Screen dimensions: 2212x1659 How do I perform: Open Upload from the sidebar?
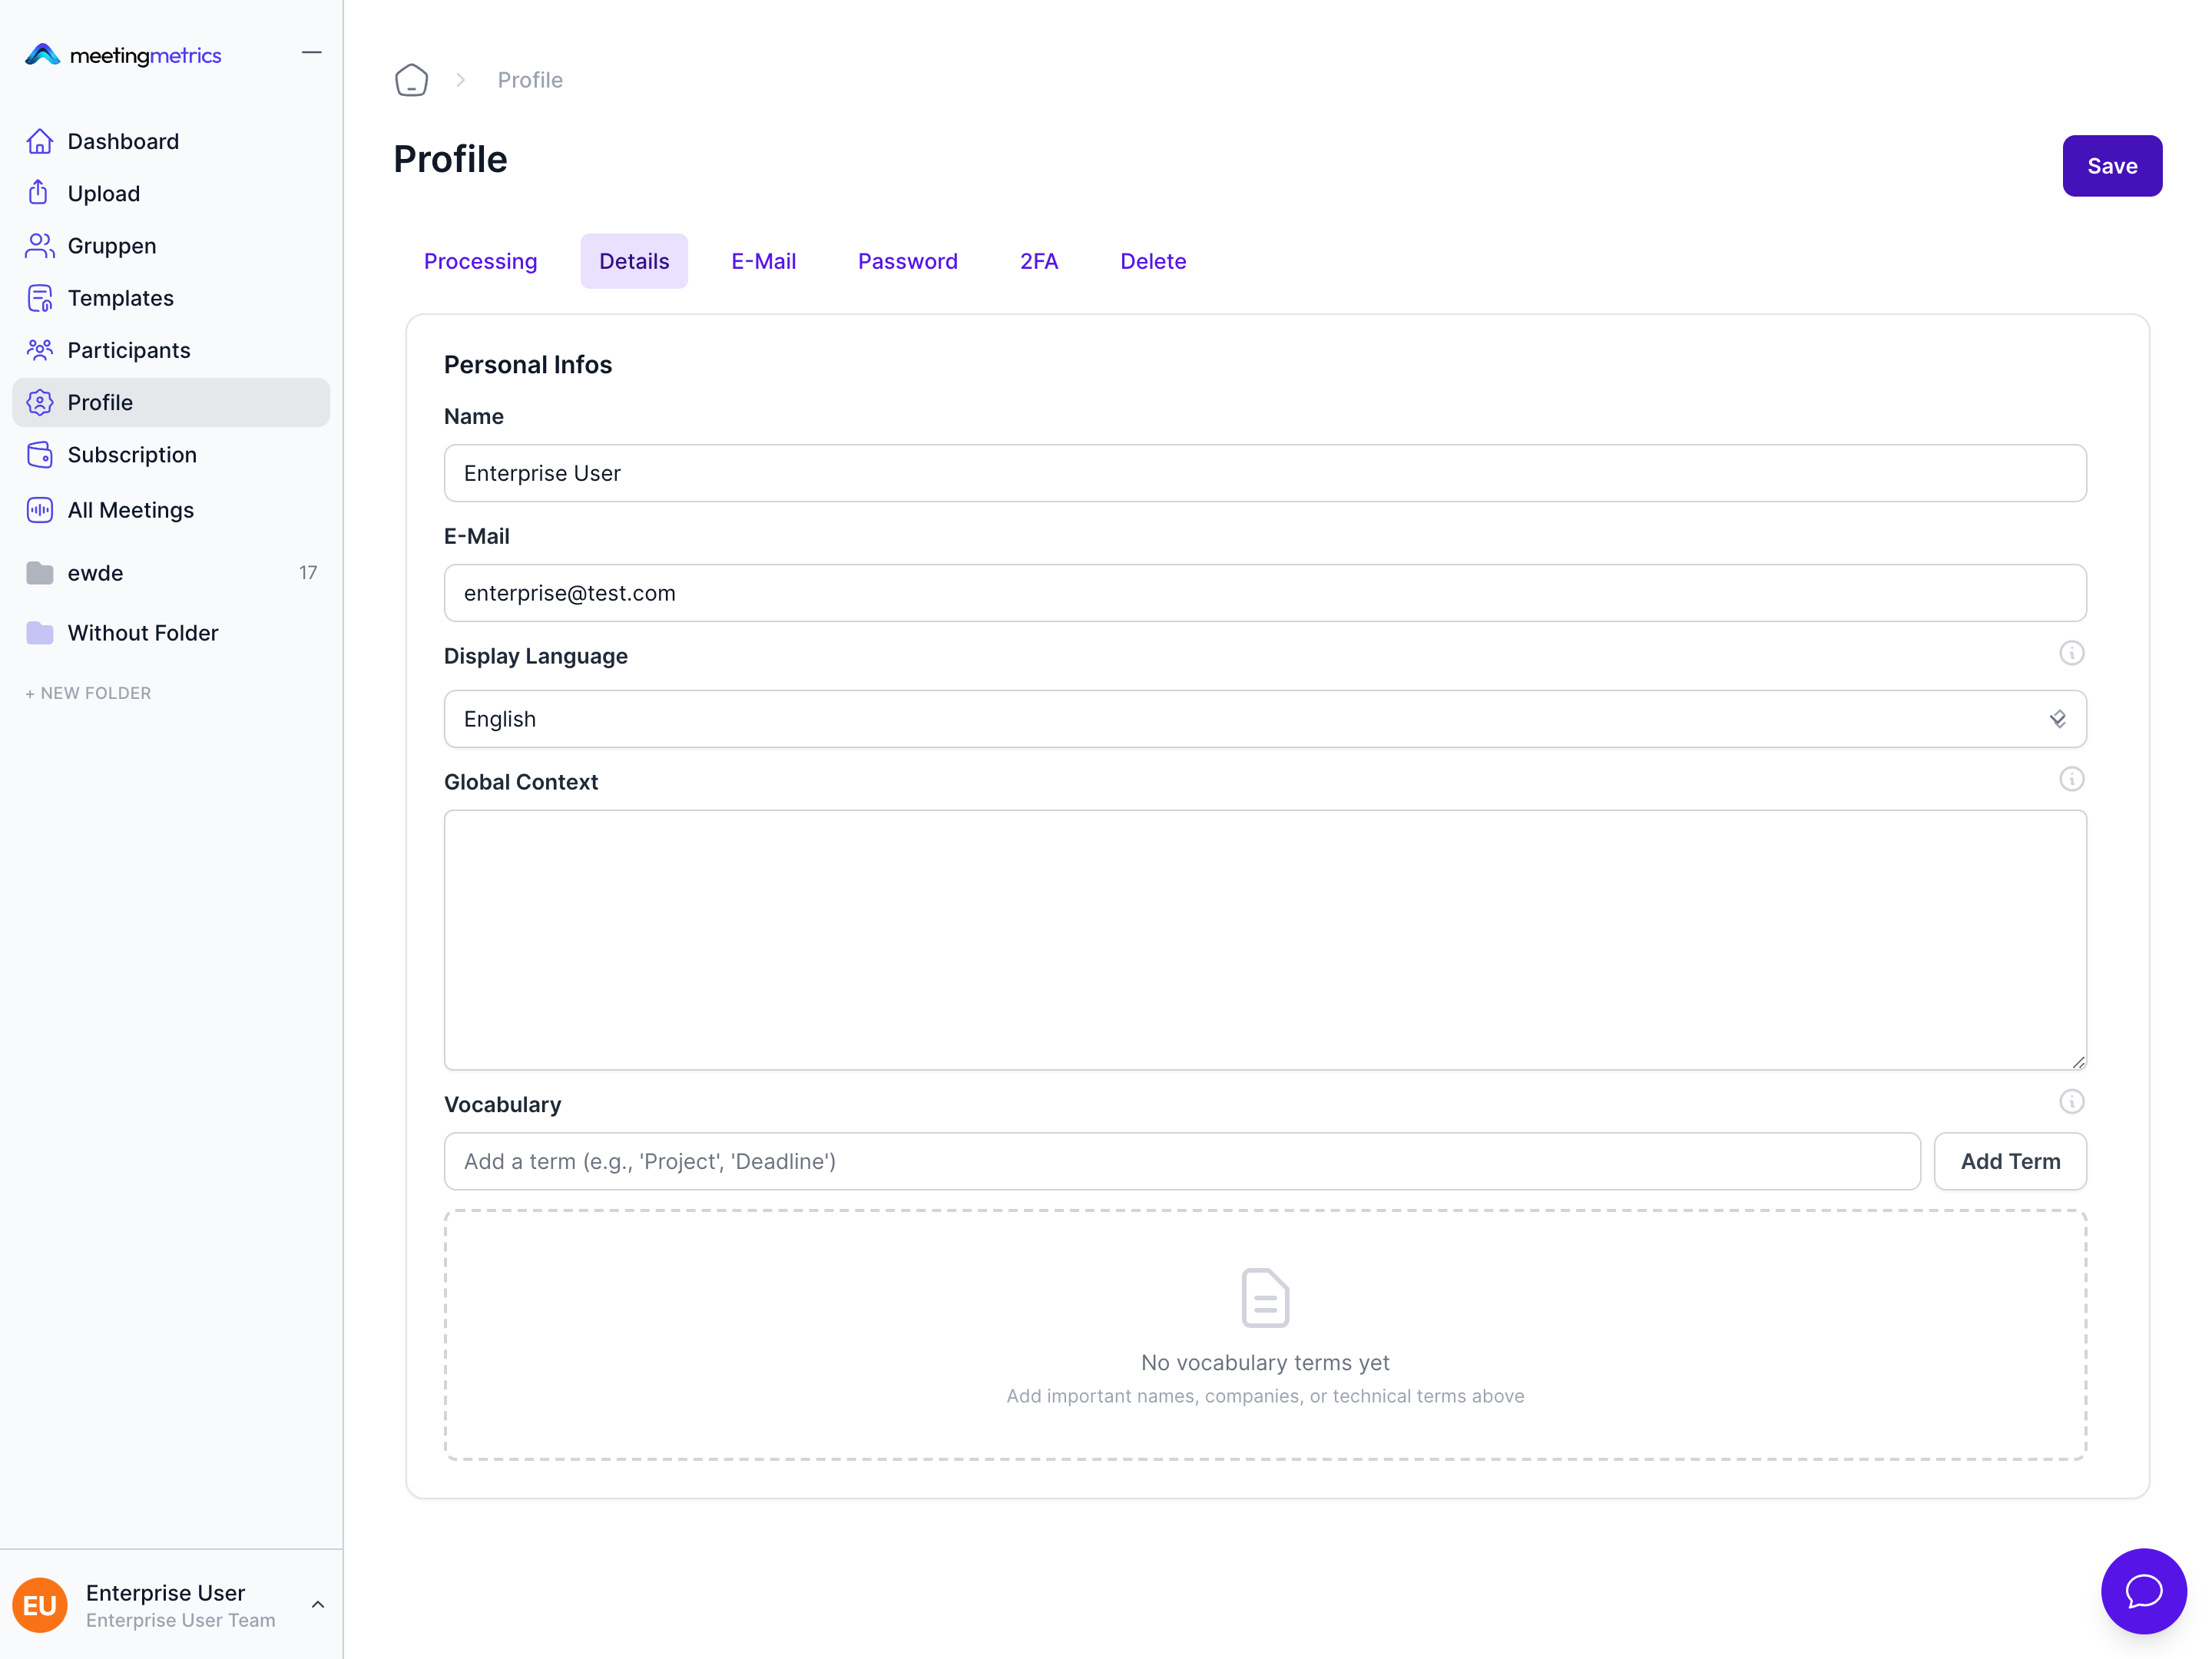[103, 193]
